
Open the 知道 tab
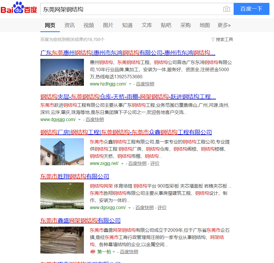(x=127, y=26)
